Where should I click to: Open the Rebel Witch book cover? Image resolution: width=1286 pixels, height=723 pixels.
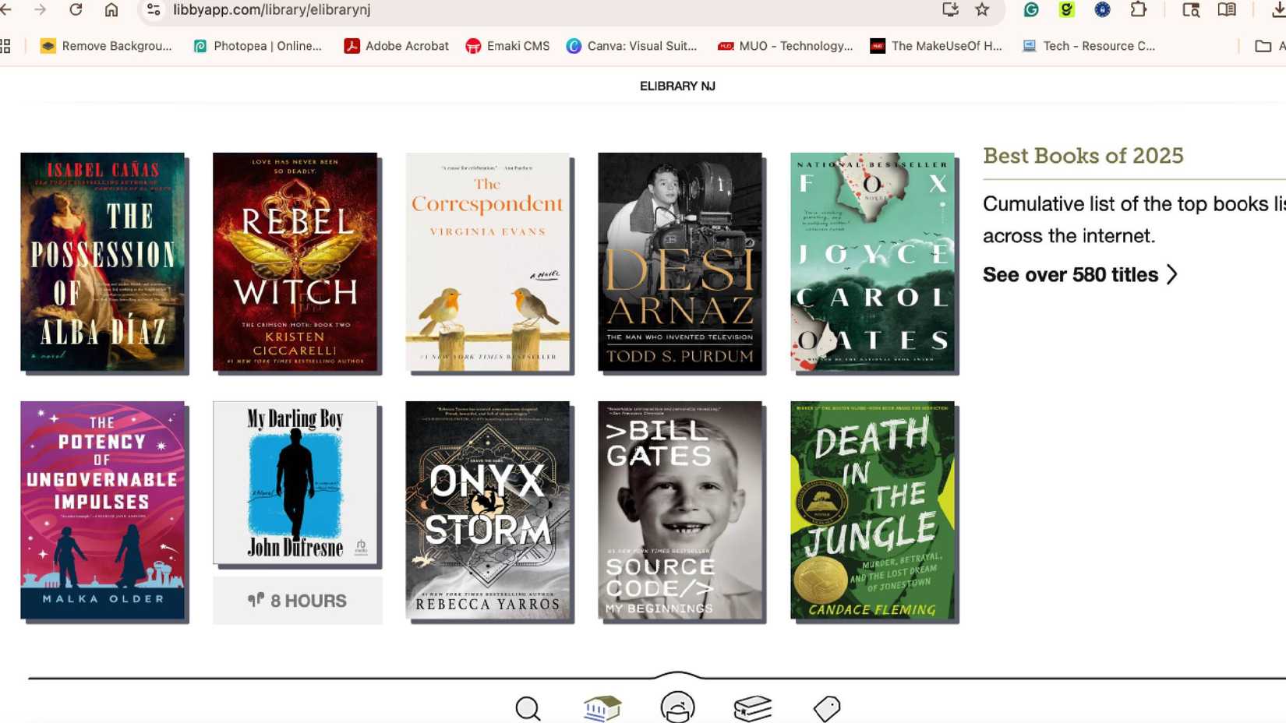click(x=295, y=262)
